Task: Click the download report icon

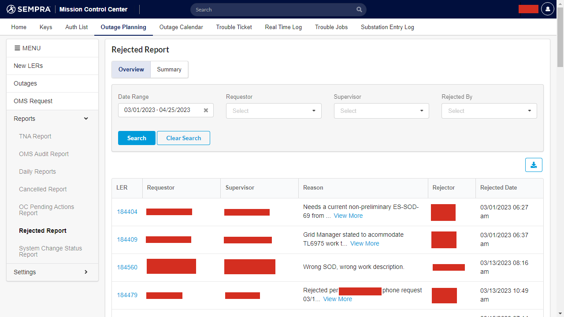Action: (x=534, y=165)
